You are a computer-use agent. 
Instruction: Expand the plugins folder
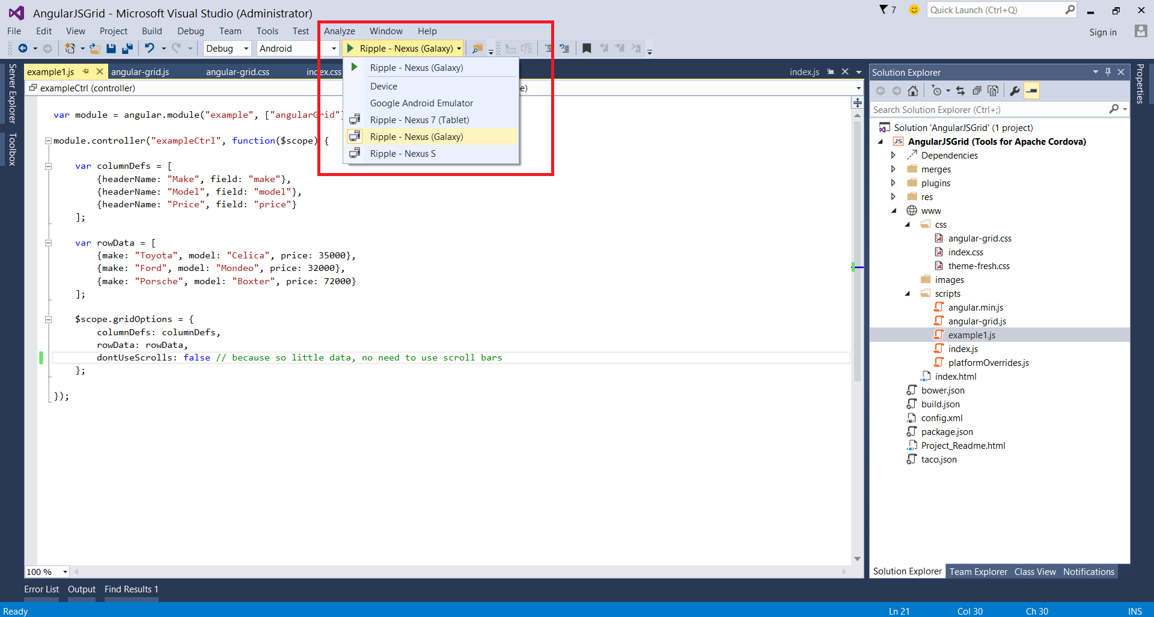tap(893, 183)
